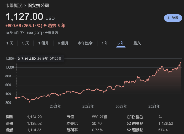Image resolution: width=184 pixels, height=134 pixels.
Task: Choose the 本年迄今 range tab
Action: pos(85,43)
